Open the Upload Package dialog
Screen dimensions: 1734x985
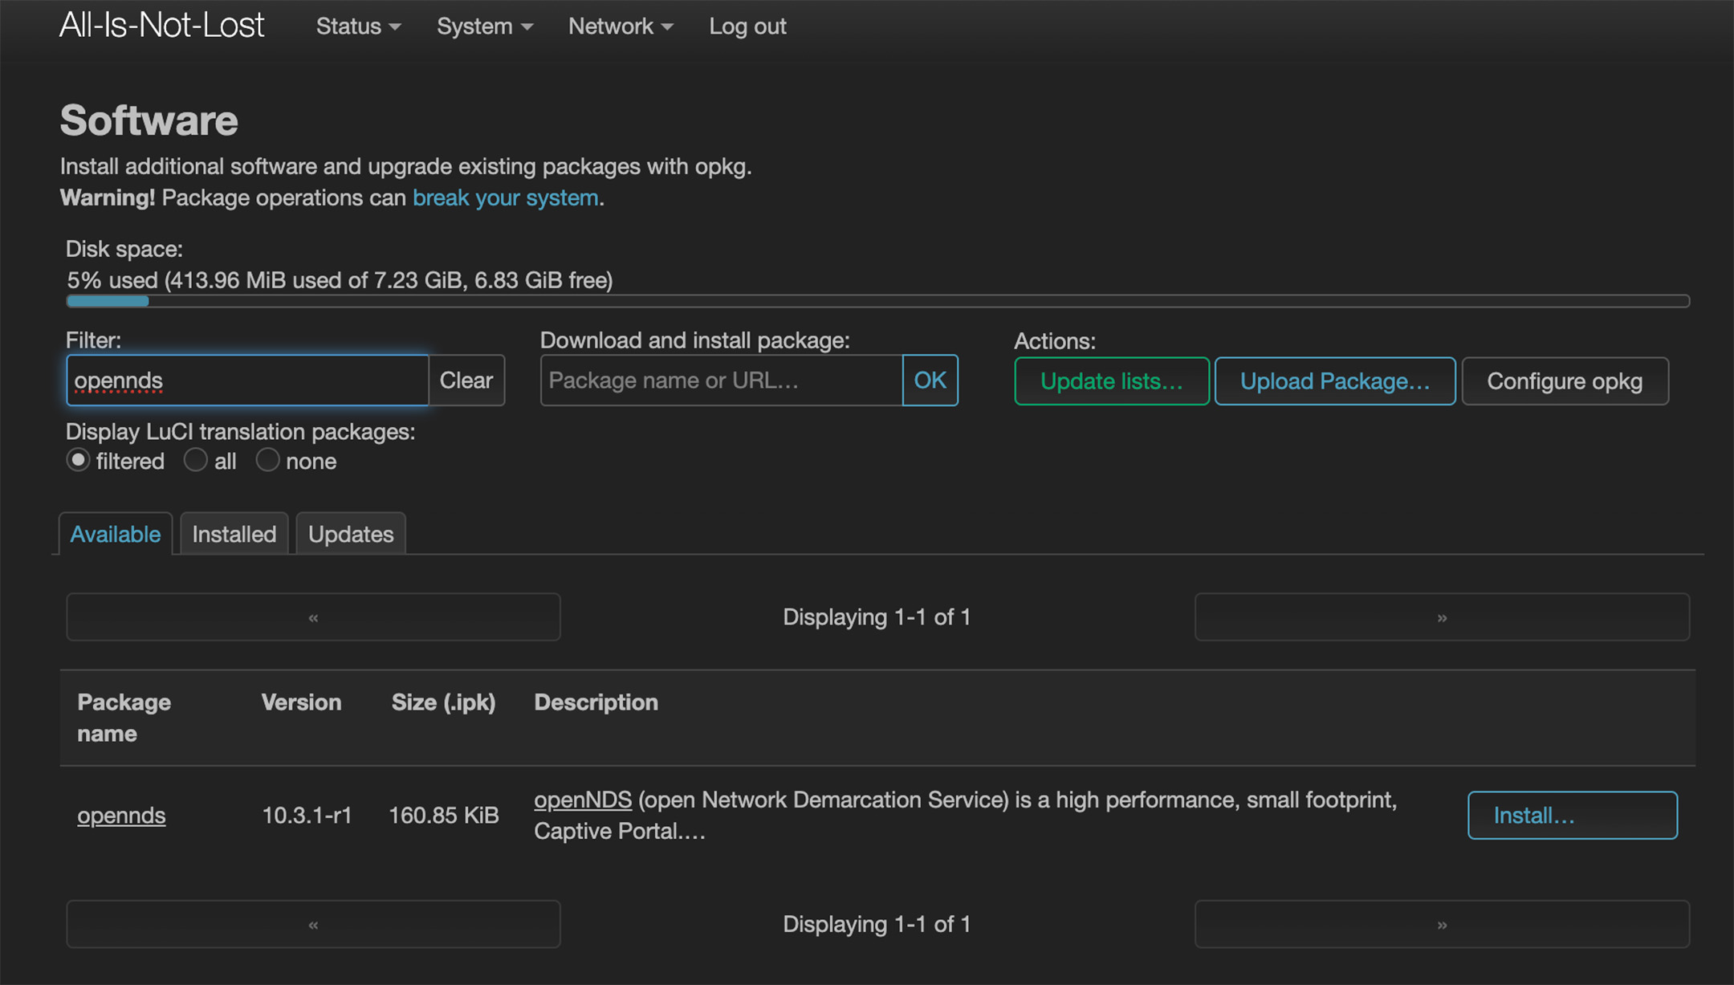coord(1334,381)
